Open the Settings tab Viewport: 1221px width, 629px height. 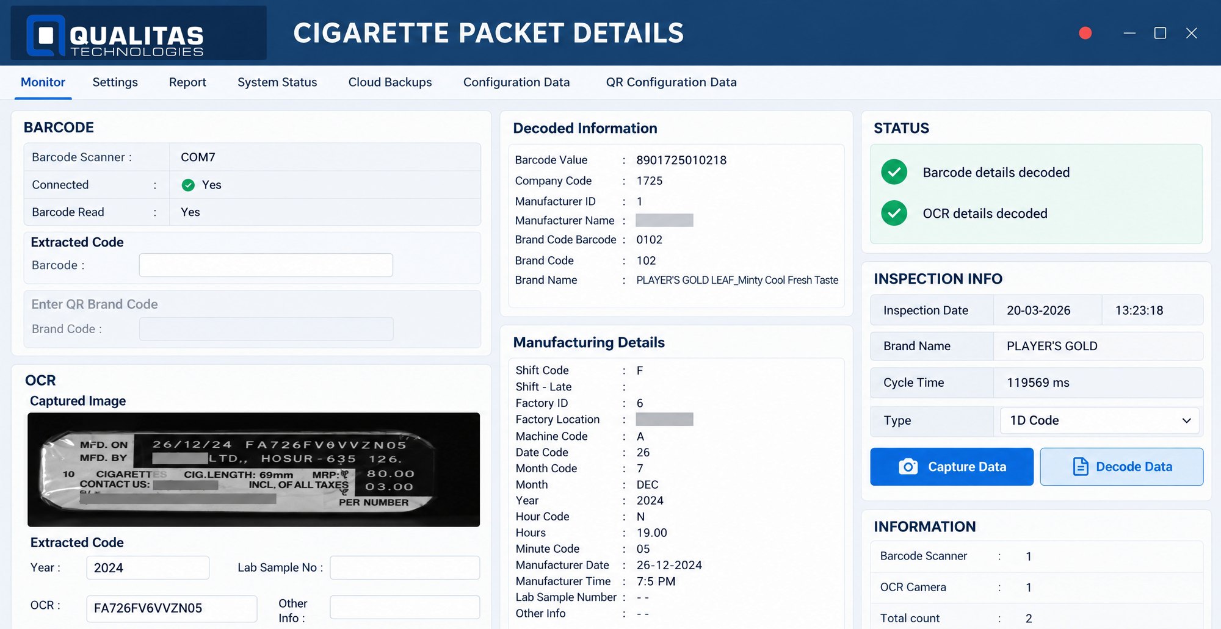point(115,82)
